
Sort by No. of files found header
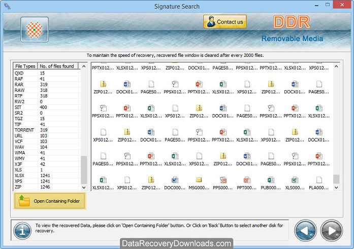tap(58, 66)
